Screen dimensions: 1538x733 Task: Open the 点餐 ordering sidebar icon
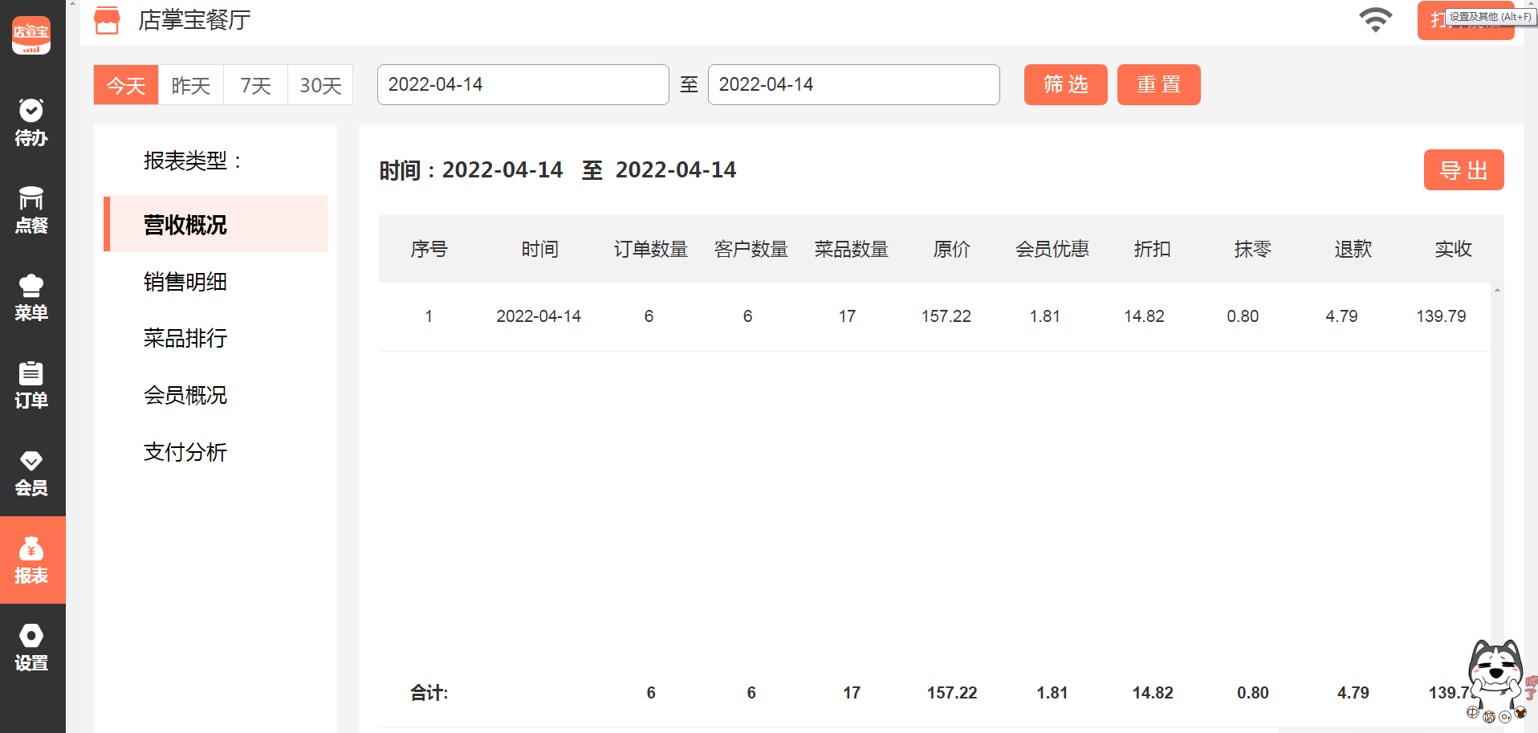click(31, 210)
